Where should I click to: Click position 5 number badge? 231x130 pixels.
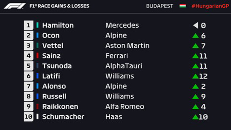coord(29,66)
